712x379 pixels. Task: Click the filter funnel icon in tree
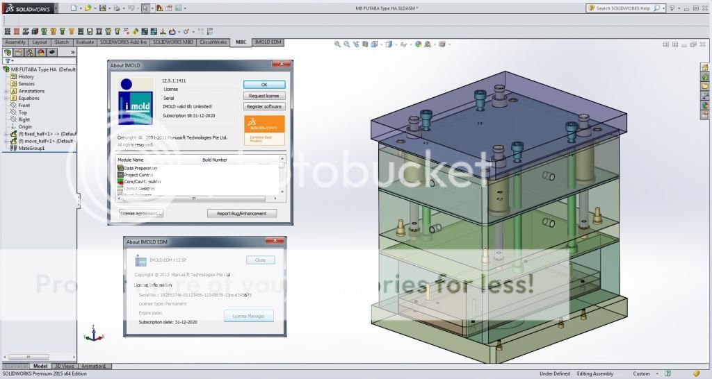(x=7, y=61)
